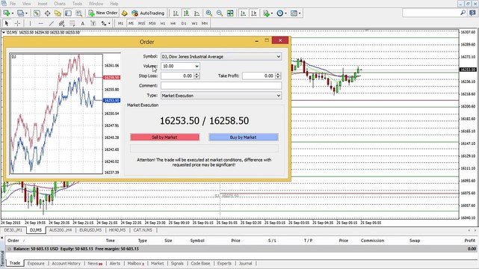Open the Journal terminal tab
Image resolution: width=479 pixels, height=269 pixels.
245,263
